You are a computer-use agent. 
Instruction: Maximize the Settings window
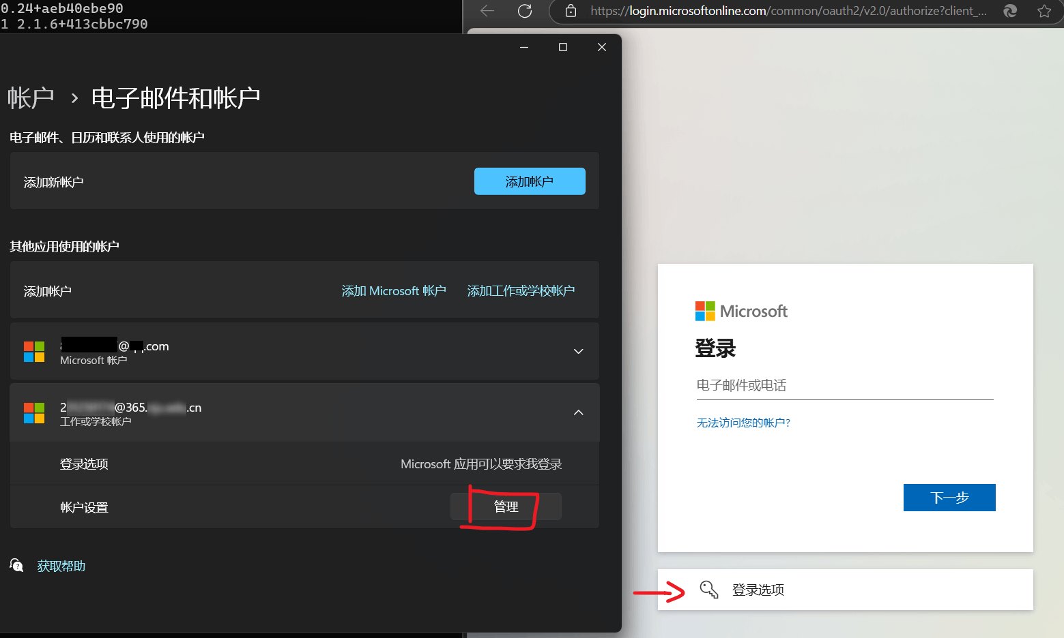[563, 47]
